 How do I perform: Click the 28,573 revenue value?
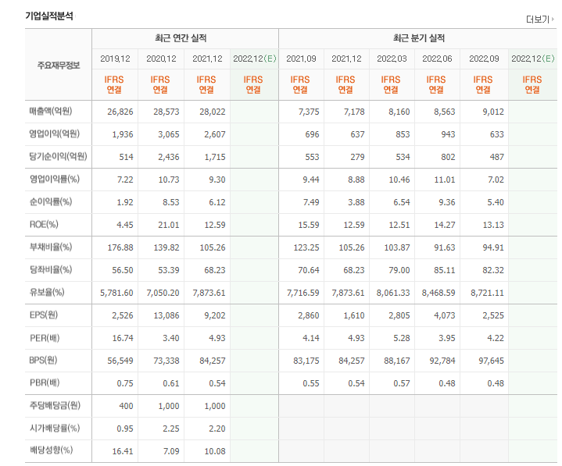click(x=166, y=112)
